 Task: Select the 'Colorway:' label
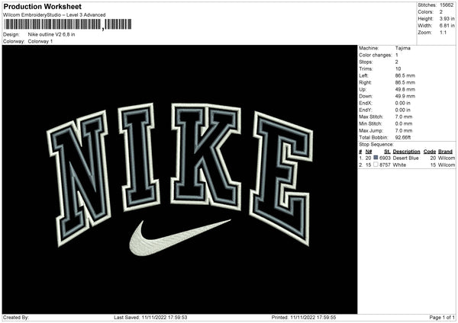[x=14, y=41]
